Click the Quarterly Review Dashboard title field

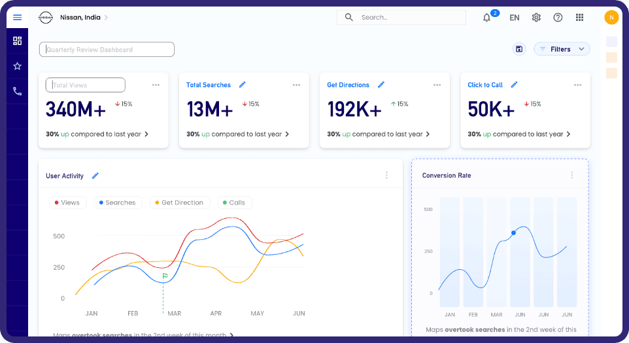coord(107,49)
